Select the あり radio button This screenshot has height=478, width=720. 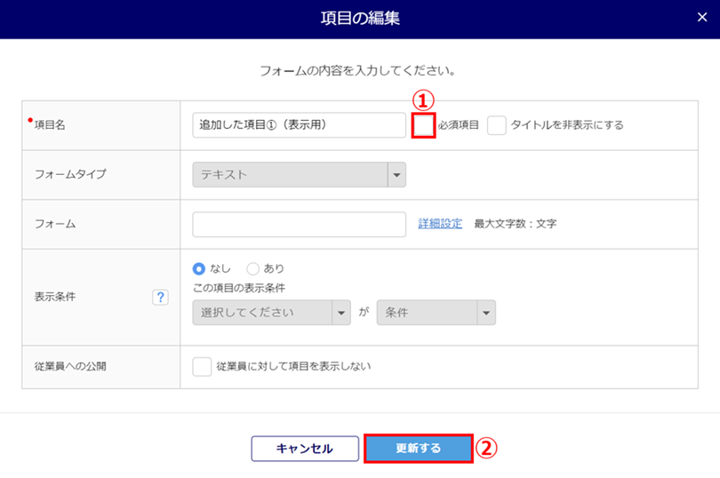[253, 268]
